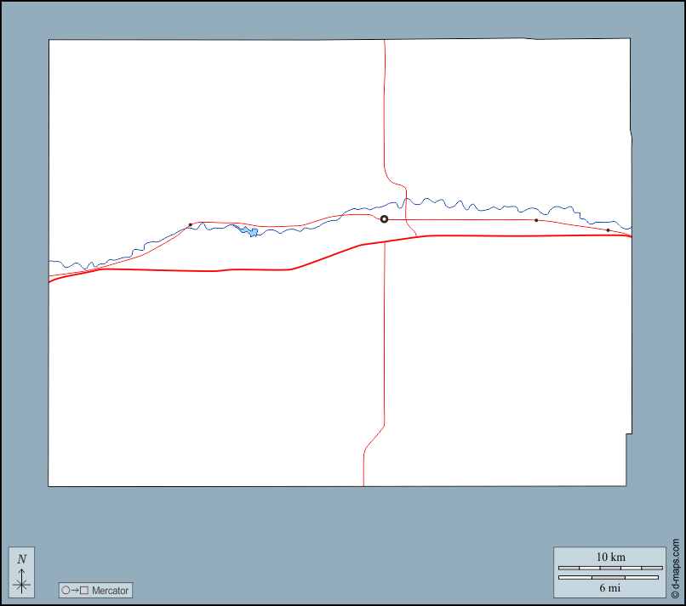This screenshot has height=606, width=686.
Task: Click the ringed county seat marker
Action: [384, 219]
